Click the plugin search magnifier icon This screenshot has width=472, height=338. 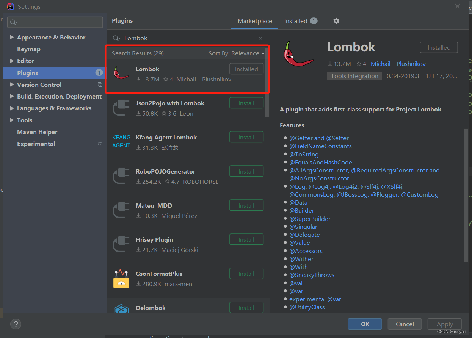coord(116,38)
